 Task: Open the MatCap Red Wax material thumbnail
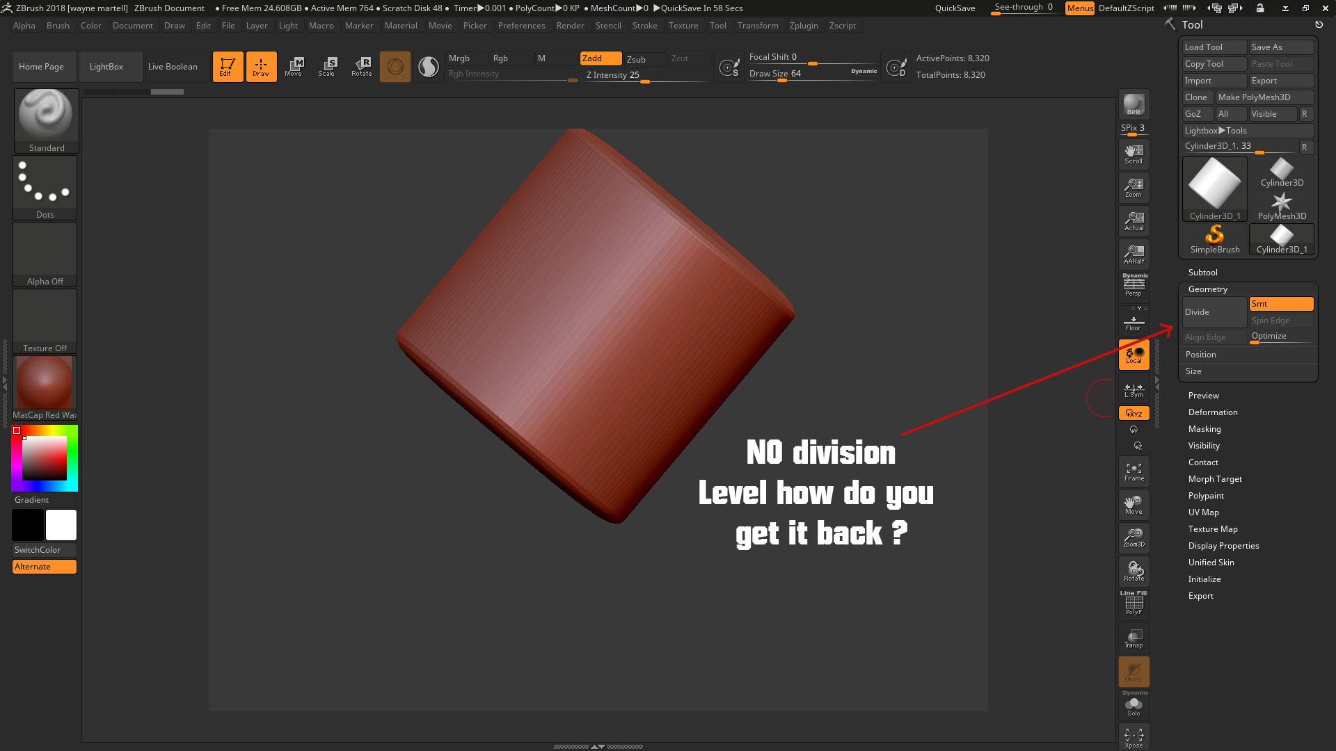(45, 388)
